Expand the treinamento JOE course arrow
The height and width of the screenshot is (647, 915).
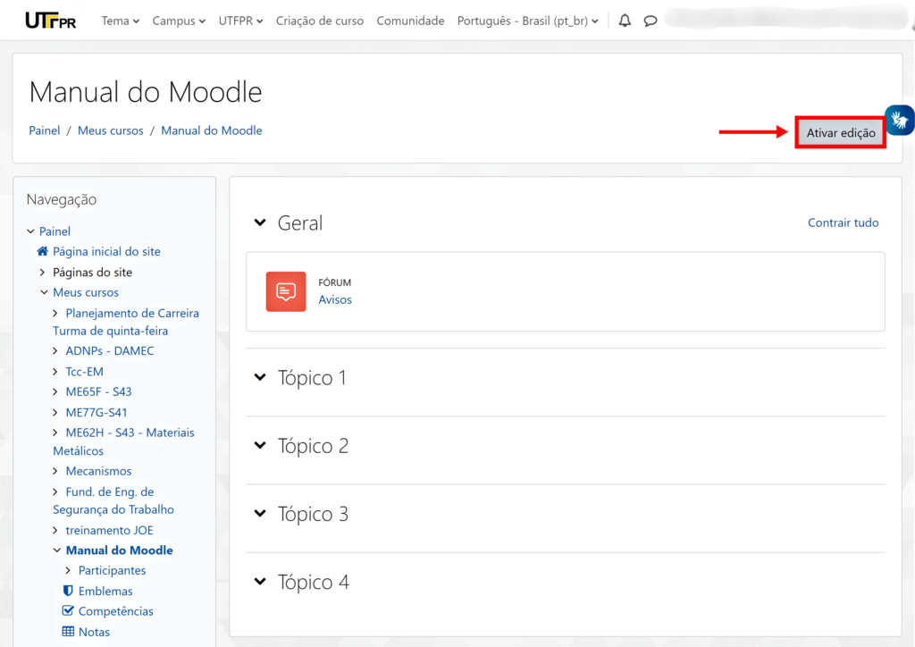click(55, 530)
